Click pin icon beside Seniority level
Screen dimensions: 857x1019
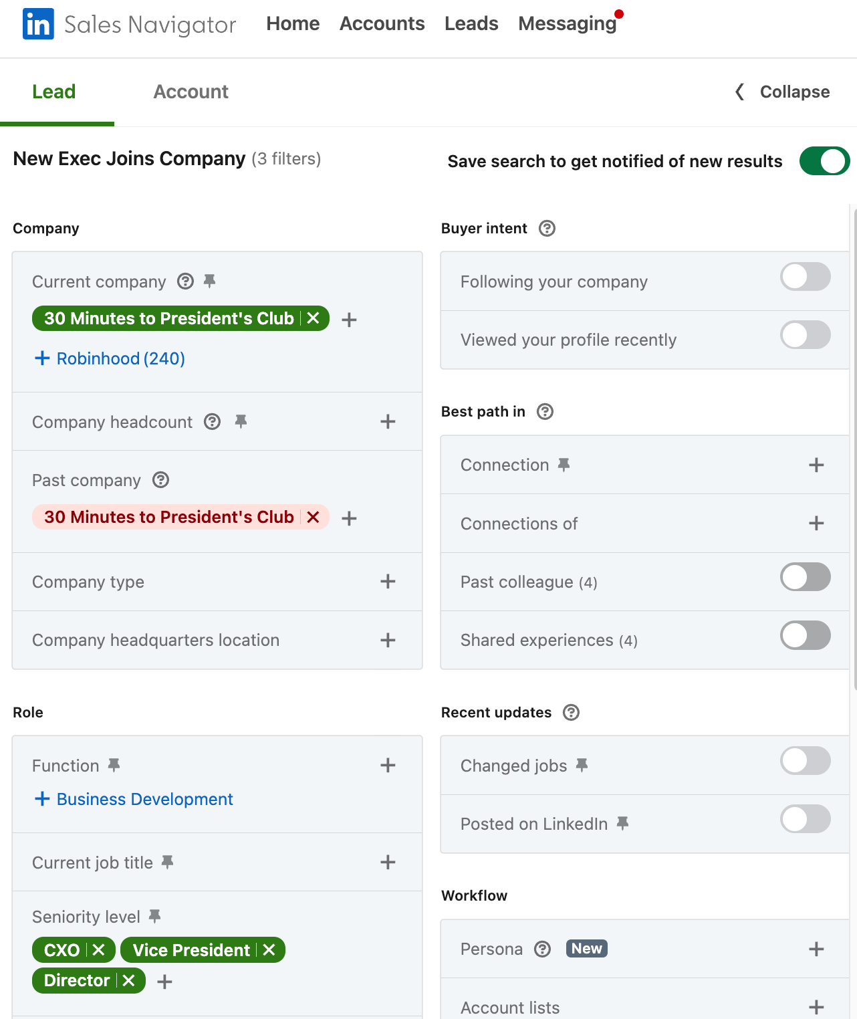[x=154, y=916]
